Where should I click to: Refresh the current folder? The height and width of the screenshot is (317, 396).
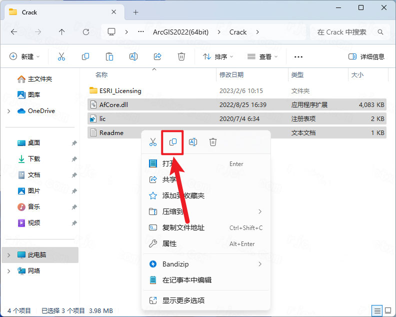(86, 32)
